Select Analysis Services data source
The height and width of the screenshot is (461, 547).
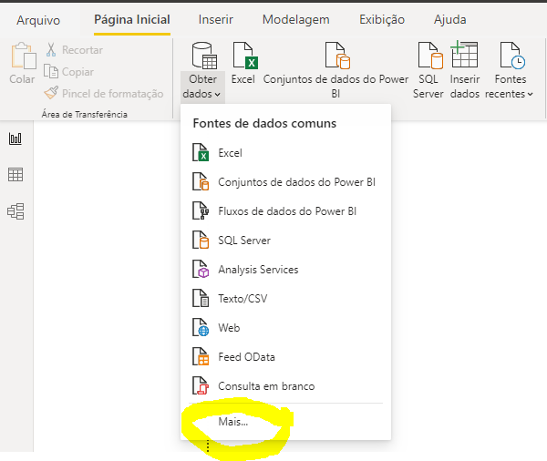(285, 269)
